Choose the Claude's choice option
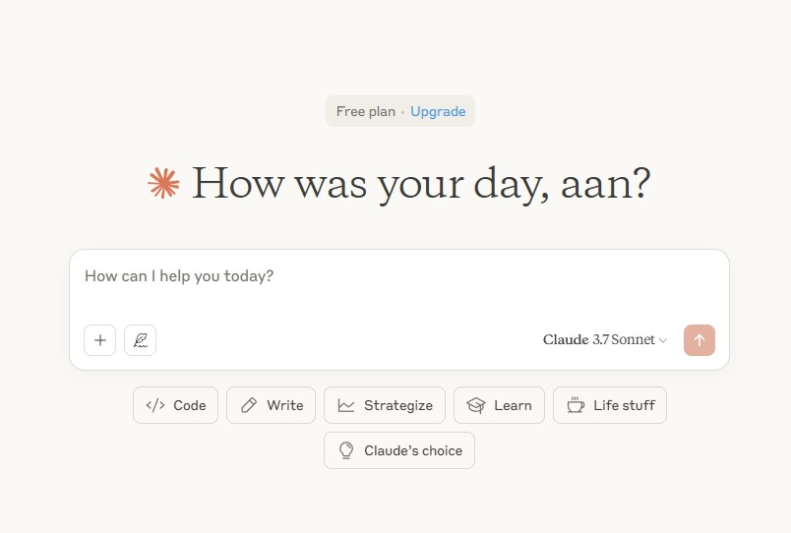Viewport: 791px width, 533px height. coord(399,450)
